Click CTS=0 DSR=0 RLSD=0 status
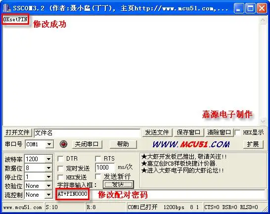This screenshot has width=270, height=214. [231, 207]
